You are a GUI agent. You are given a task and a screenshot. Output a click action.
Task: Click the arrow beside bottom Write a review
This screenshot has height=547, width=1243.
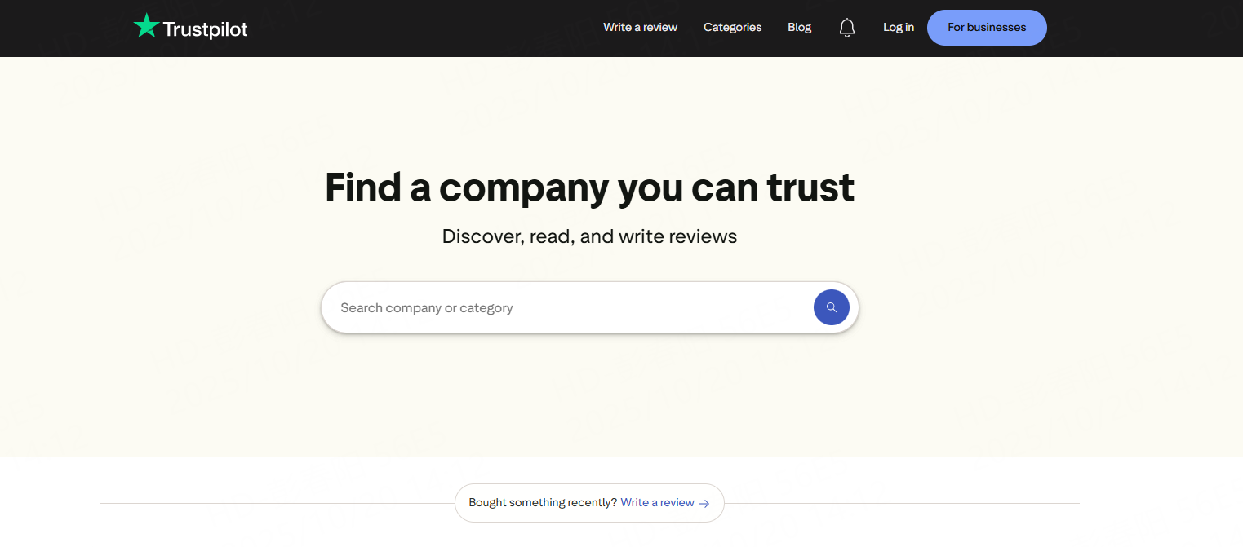coord(704,504)
